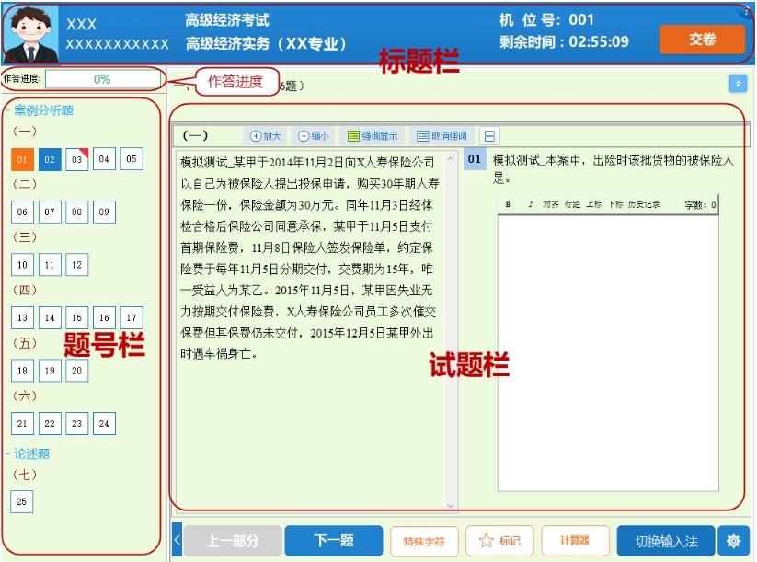Go to question 14
The width and height of the screenshot is (757, 562).
[x=50, y=317]
